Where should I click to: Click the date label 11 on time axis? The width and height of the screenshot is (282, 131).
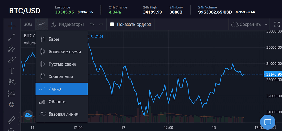33,128
